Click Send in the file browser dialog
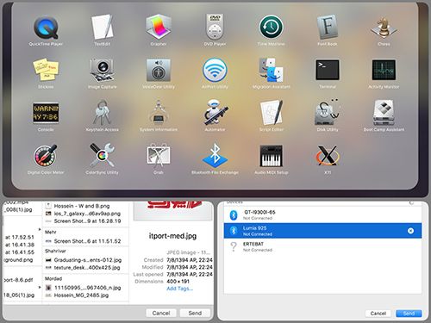 coord(195,313)
